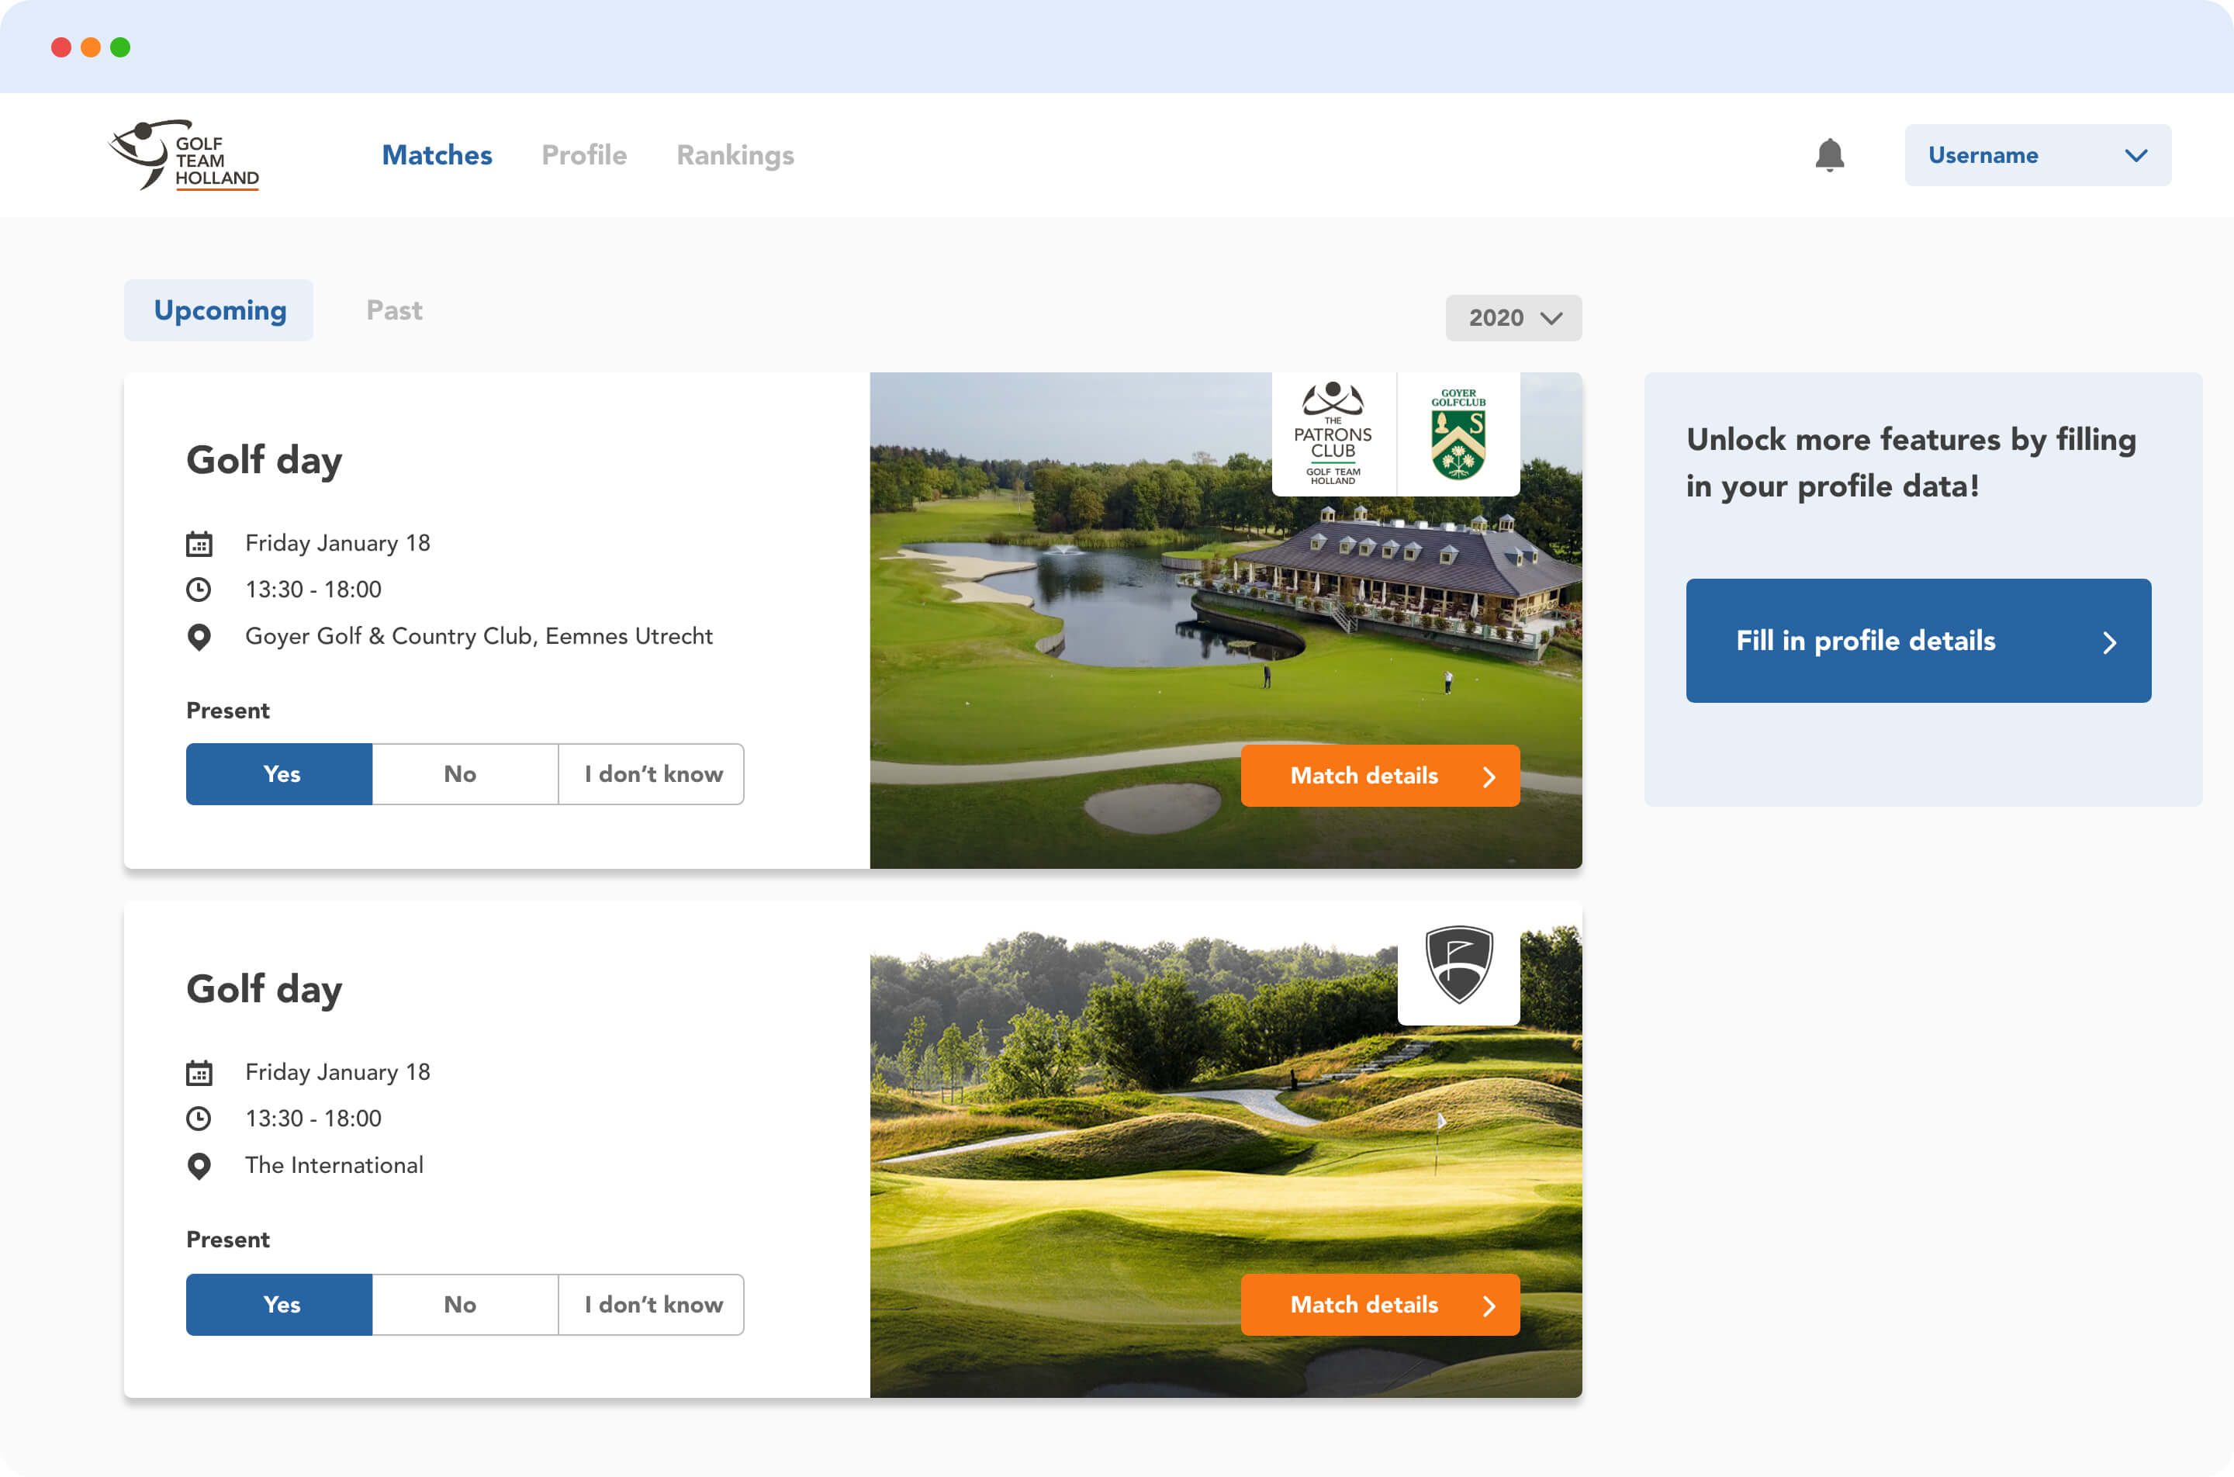Click The International shield logo

point(1458,964)
